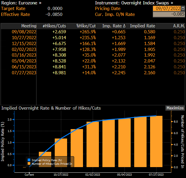Click the blue Implied Policy Rate legend swatch
Image resolution: width=186 pixels, height=178 pixels.
(x=29, y=159)
